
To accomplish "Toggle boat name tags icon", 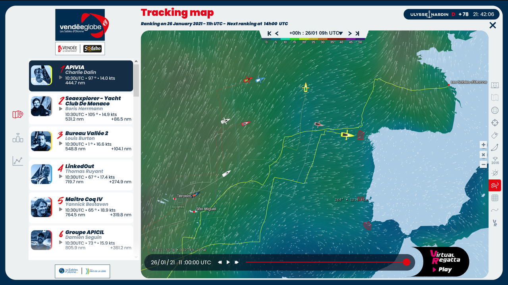I will point(495,135).
